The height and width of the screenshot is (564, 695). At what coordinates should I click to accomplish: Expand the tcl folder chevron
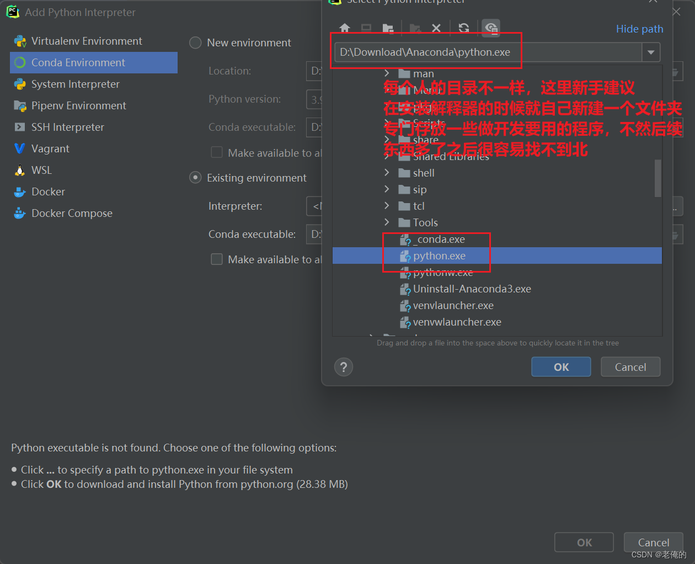(x=387, y=206)
